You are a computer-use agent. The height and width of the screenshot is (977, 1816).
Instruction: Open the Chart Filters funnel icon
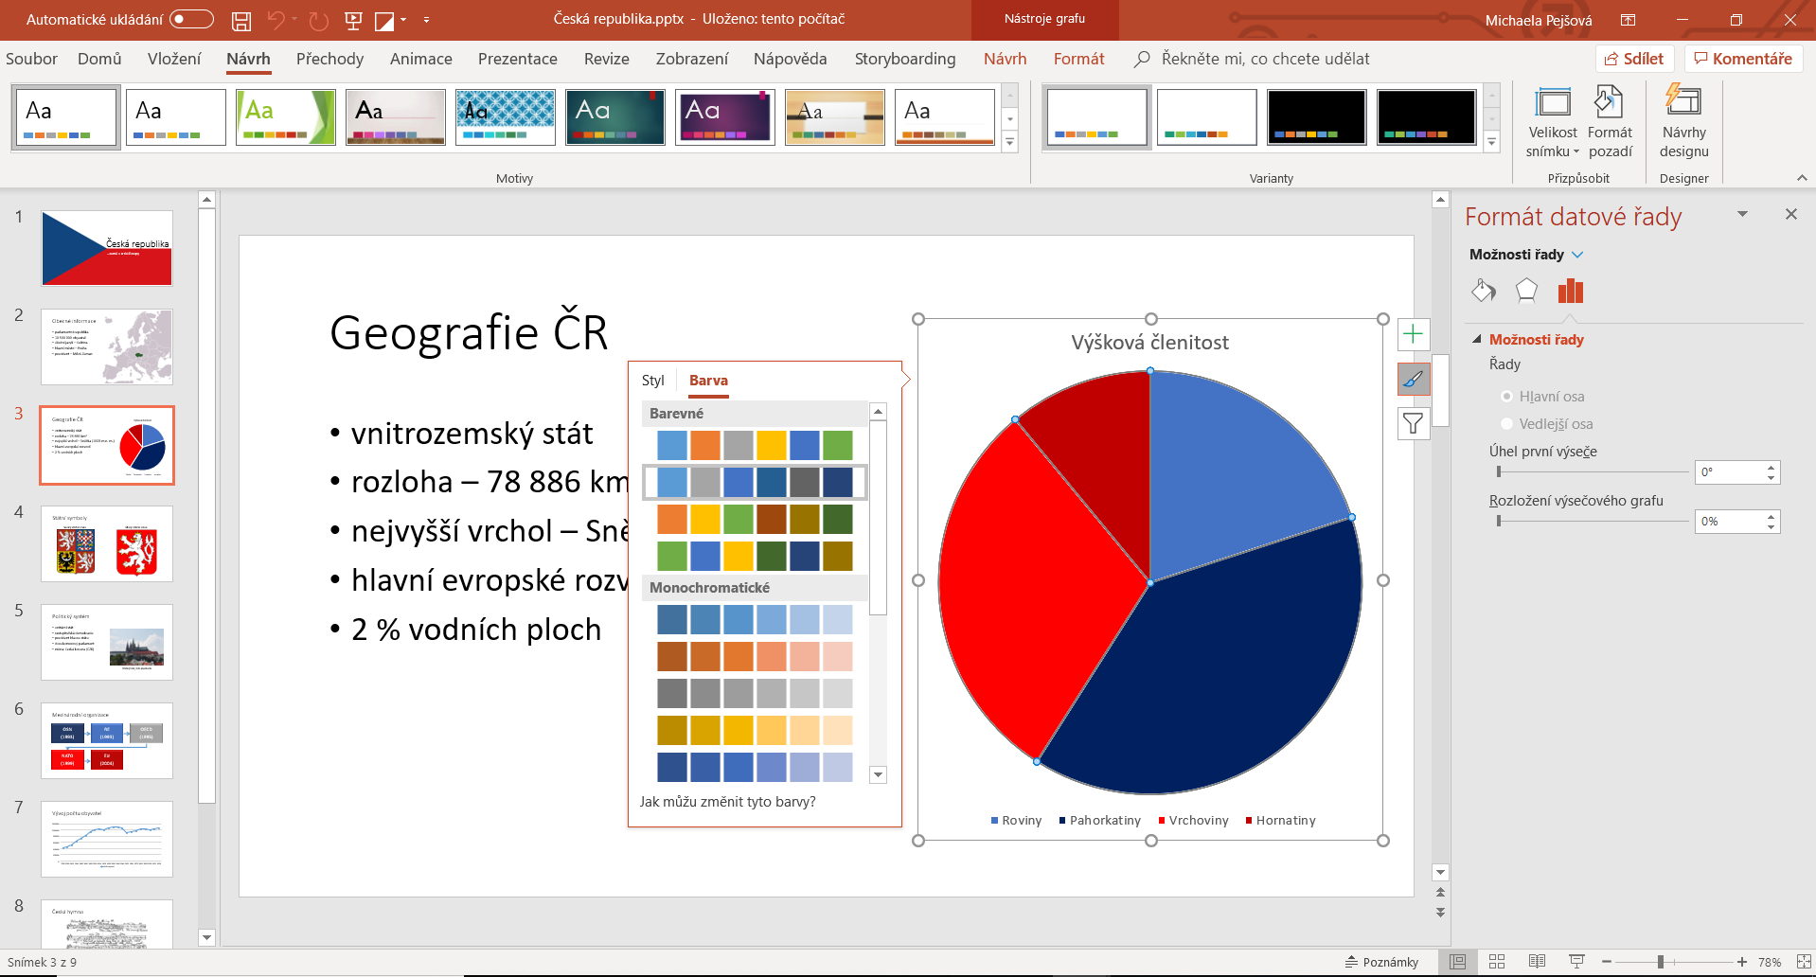click(1413, 423)
